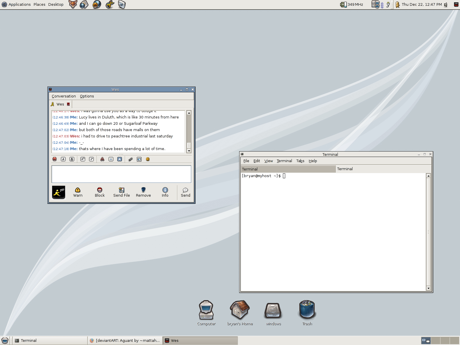Open Computer desktop icon
460x345 pixels.
point(206,313)
